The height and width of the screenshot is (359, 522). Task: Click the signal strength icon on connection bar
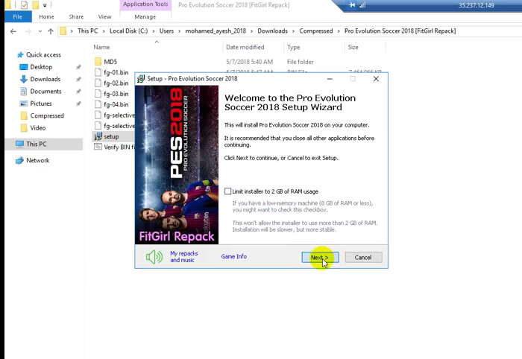pos(362,5)
